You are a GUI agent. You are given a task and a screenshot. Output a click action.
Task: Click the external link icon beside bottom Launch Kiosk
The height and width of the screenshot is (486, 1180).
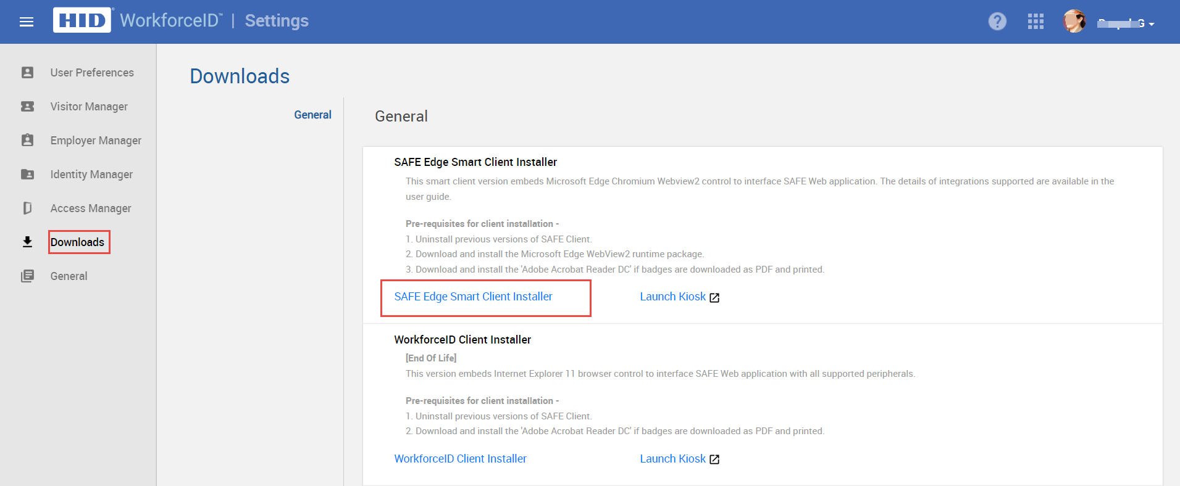point(714,459)
